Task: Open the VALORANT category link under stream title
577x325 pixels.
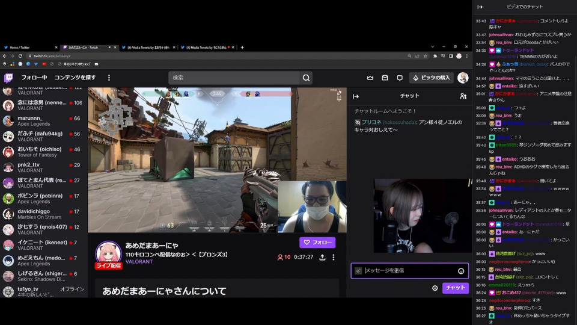Action: click(x=139, y=262)
